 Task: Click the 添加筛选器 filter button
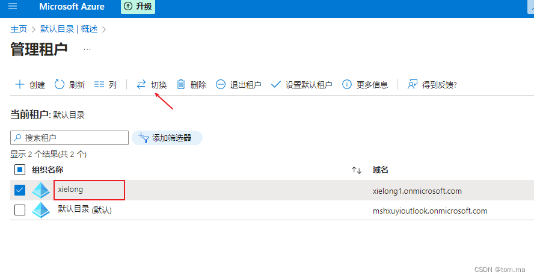(167, 138)
